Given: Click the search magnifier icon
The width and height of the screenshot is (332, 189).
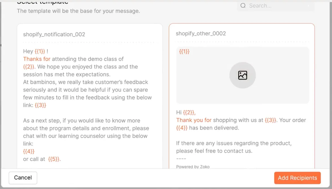Looking at the screenshot, I should pos(243,5).
